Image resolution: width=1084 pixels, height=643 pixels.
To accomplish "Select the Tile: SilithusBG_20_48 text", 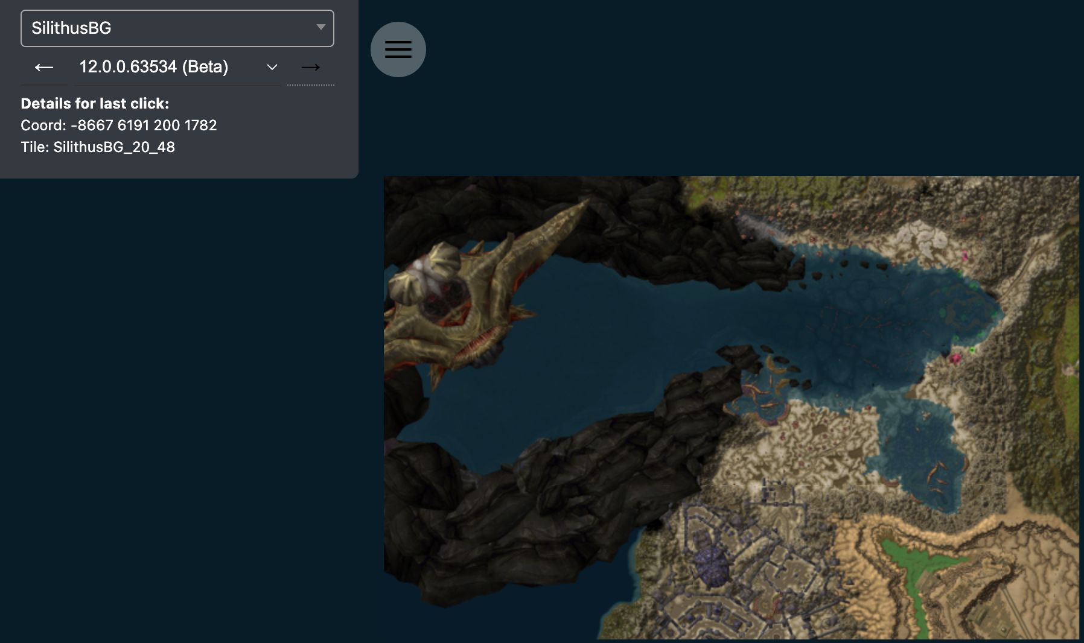I will [x=98, y=147].
